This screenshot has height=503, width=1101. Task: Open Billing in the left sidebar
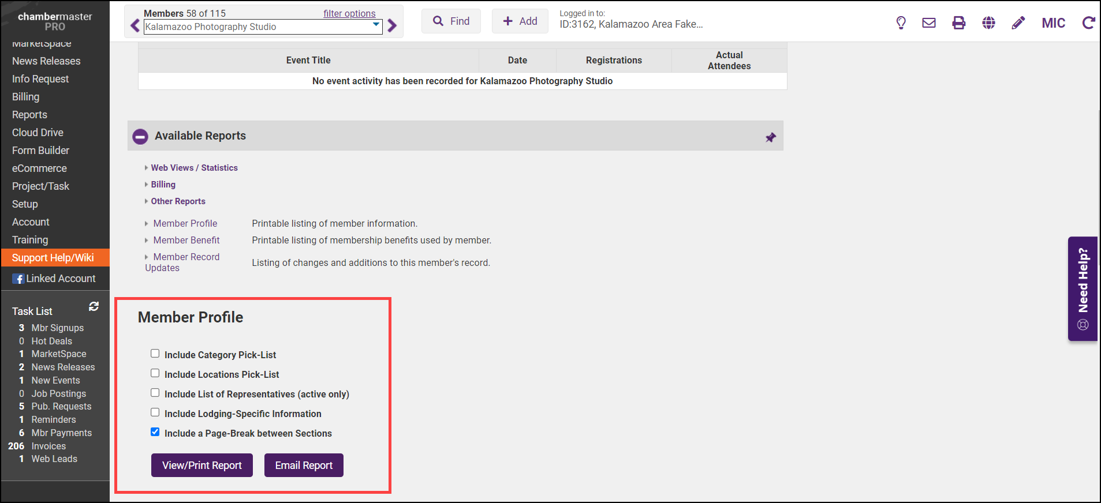[26, 97]
